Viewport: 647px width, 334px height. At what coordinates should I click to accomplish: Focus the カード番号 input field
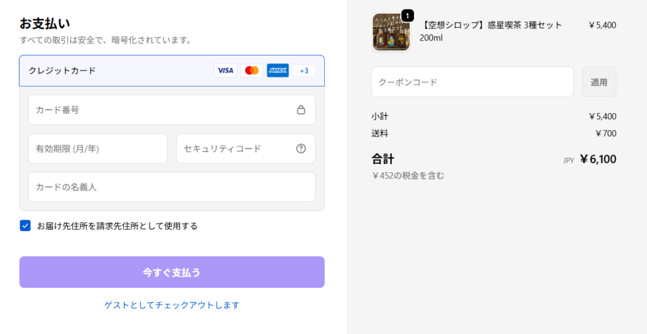[158, 110]
